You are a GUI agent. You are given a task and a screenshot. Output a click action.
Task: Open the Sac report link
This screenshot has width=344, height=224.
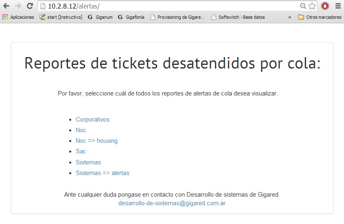pyautogui.click(x=81, y=151)
